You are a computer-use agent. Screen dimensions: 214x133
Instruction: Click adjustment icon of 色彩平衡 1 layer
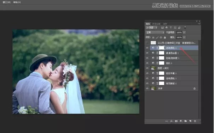point(153,73)
